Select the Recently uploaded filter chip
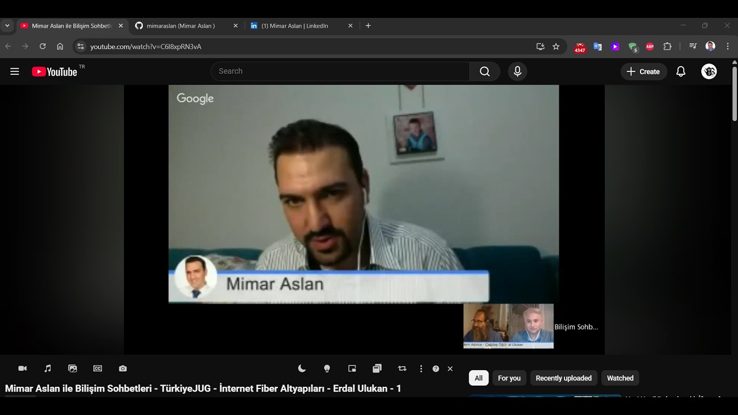Viewport: 738px width, 415px height. pos(564,378)
